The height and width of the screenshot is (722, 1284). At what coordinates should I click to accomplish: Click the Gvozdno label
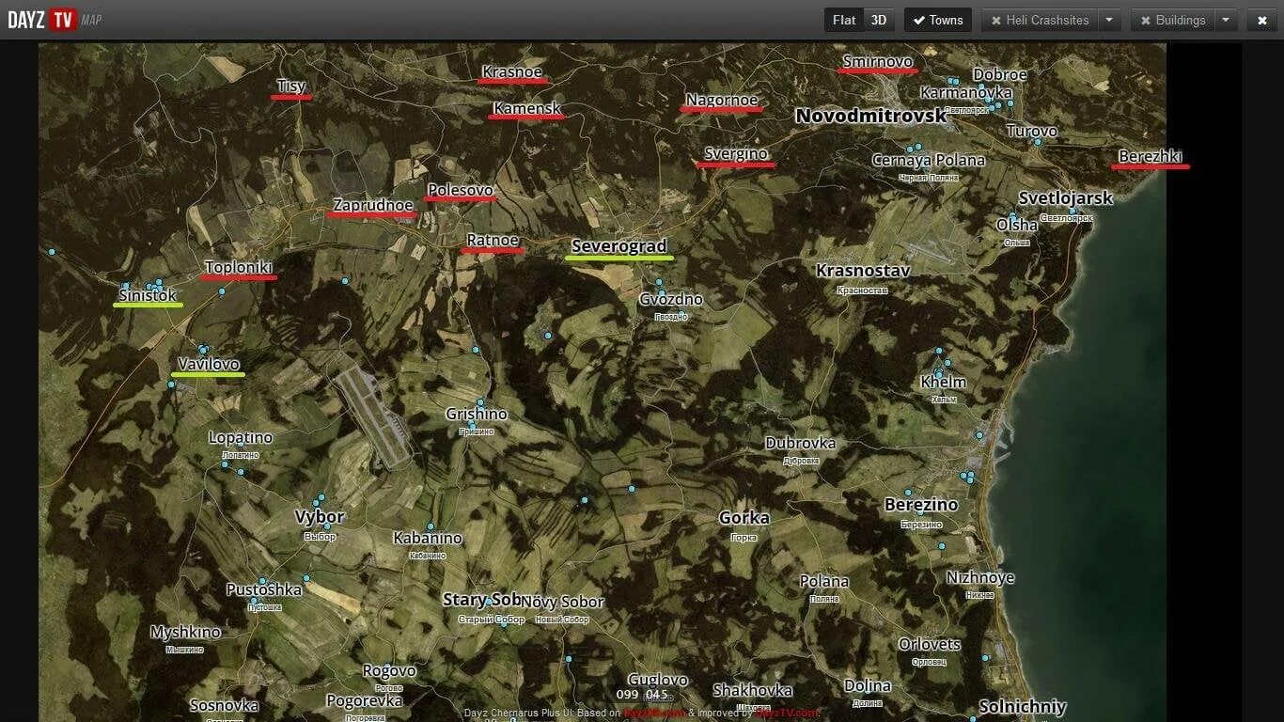click(x=671, y=299)
